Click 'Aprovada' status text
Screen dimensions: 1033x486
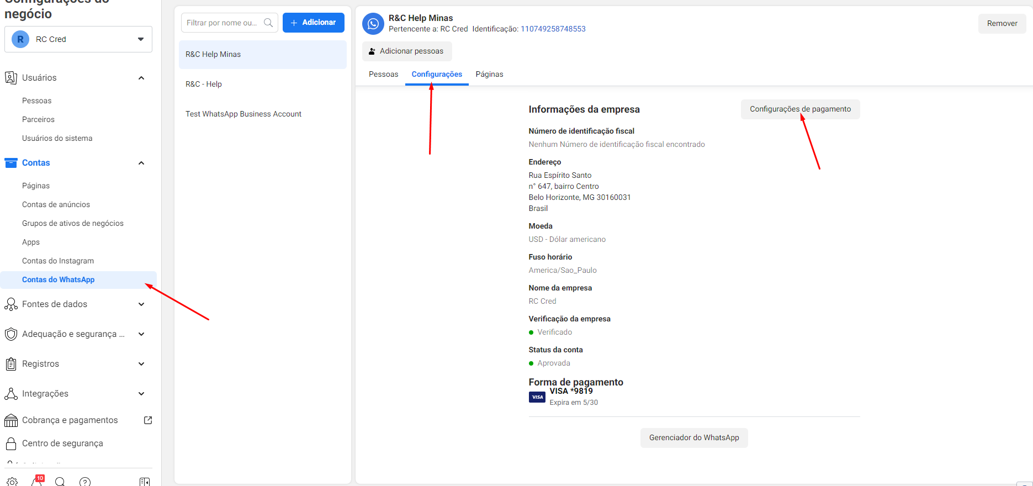pos(554,363)
